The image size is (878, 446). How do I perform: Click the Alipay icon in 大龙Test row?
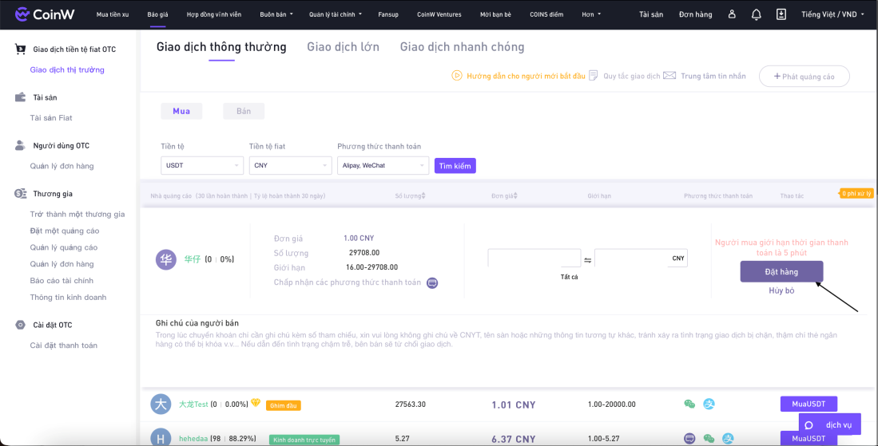tap(709, 404)
